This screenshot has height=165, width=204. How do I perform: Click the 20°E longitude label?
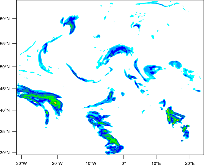coord(190,163)
